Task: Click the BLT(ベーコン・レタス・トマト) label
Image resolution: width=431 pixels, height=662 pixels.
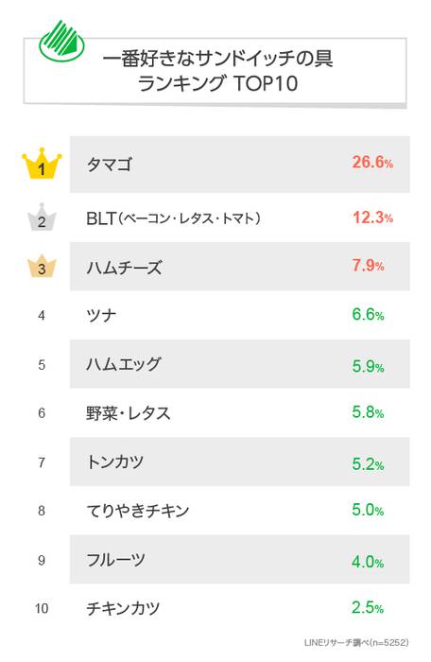Action: point(173,218)
